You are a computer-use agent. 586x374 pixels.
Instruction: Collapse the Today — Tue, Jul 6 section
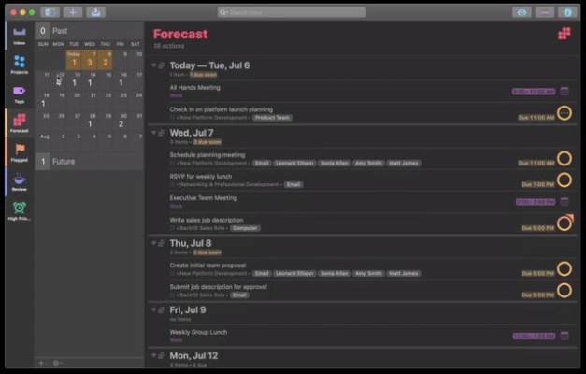153,65
